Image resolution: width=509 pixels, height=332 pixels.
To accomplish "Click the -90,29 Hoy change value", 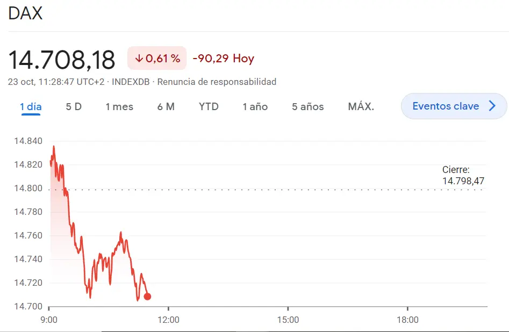I will coord(223,58).
